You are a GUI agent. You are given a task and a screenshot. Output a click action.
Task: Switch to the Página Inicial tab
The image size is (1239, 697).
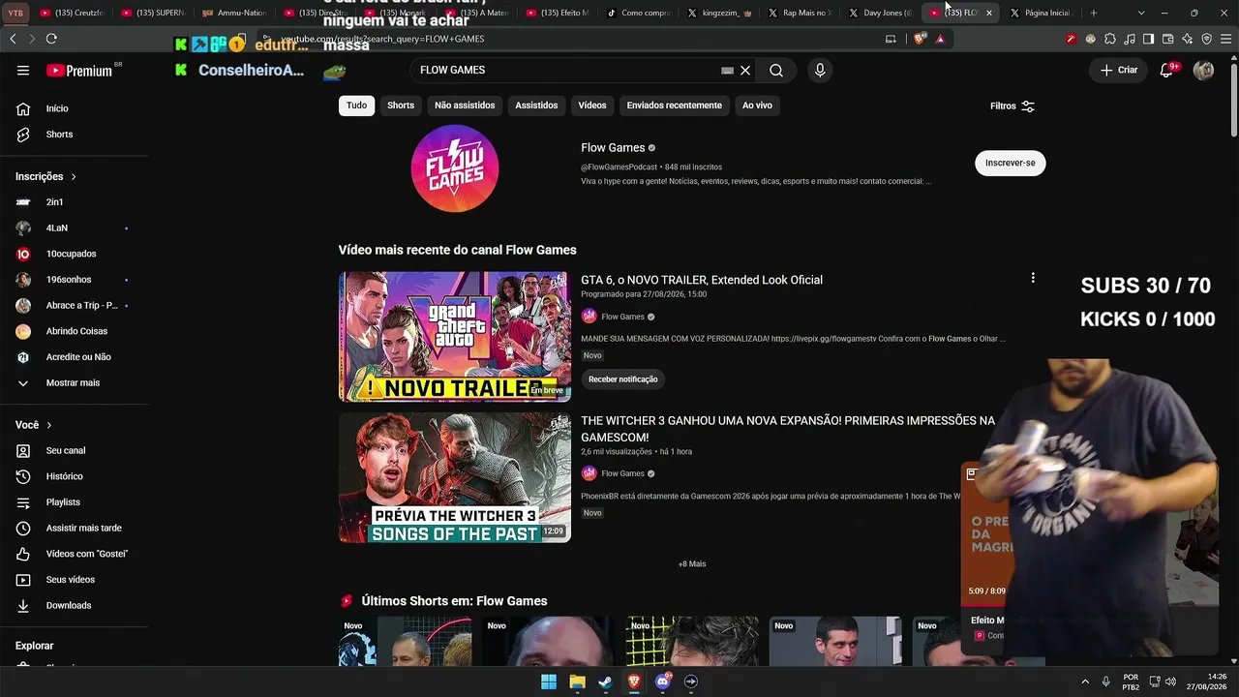coord(1041,13)
